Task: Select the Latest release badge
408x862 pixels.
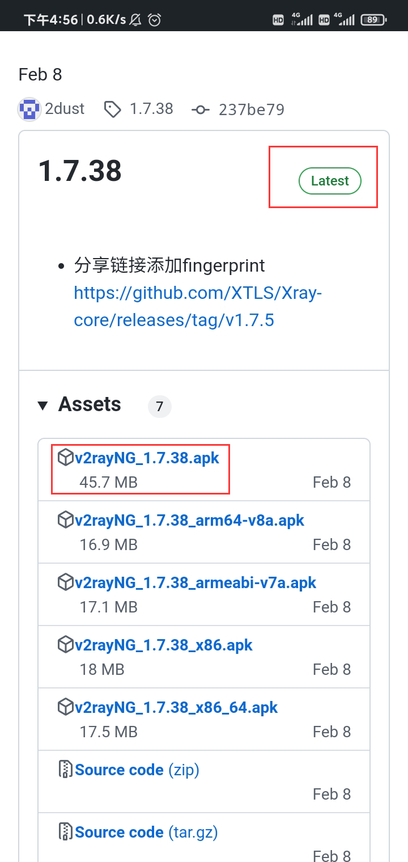Action: [x=330, y=181]
